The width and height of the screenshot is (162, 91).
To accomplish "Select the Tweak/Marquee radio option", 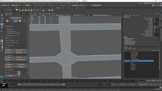I will [x=6, y=30].
